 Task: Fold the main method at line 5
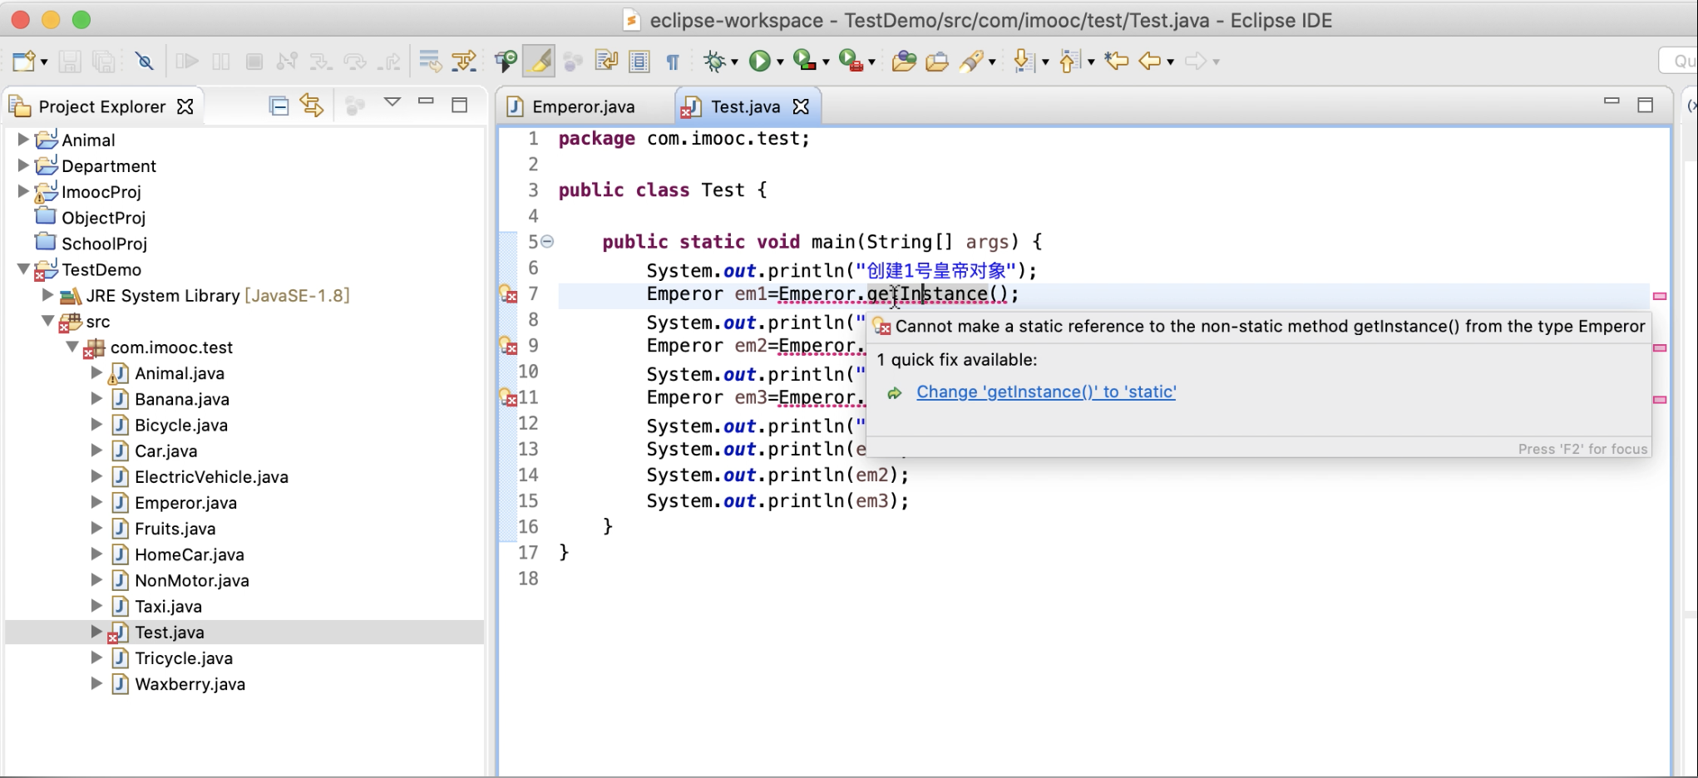(x=547, y=242)
